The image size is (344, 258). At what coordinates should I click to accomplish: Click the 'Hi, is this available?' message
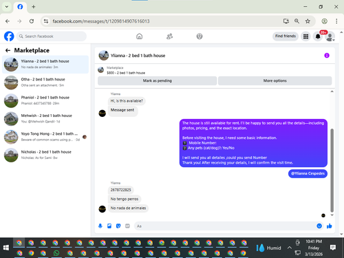point(127,101)
